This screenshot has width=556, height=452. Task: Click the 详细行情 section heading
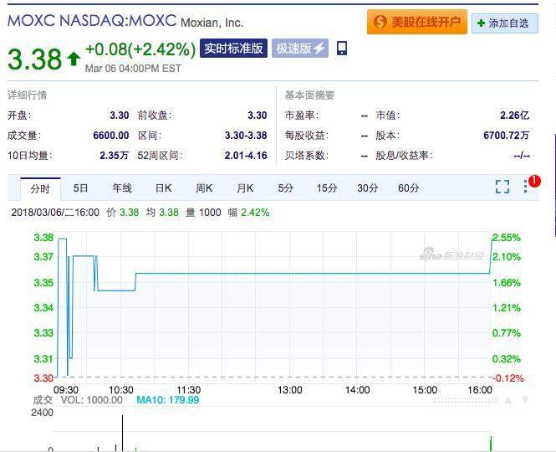coord(27,95)
